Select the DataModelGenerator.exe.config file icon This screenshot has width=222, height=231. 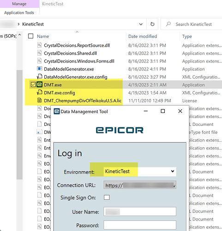[x=40, y=76]
